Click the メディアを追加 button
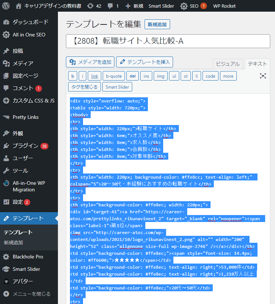 pos(90,62)
